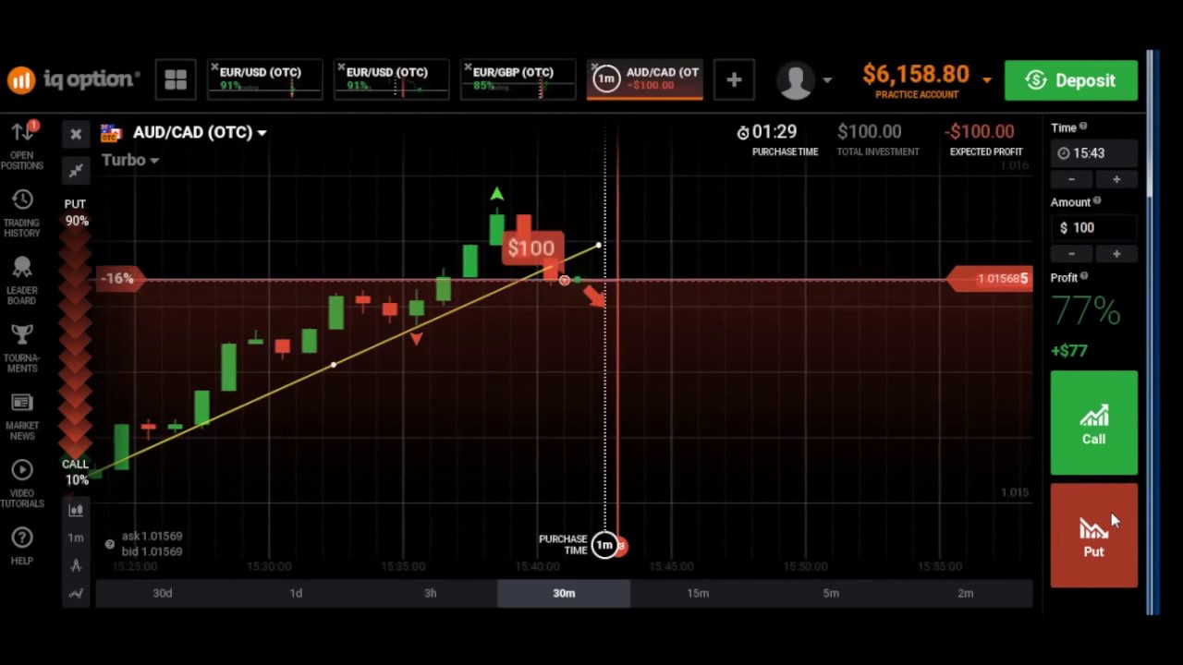The image size is (1183, 665).
Task: Open the multi-chart grid layout icon
Action: pos(176,80)
